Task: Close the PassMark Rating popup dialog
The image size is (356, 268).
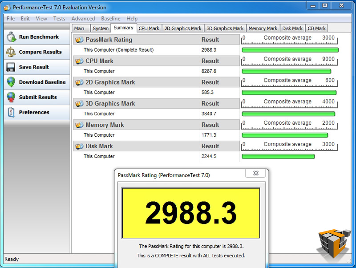Action: 255,173
